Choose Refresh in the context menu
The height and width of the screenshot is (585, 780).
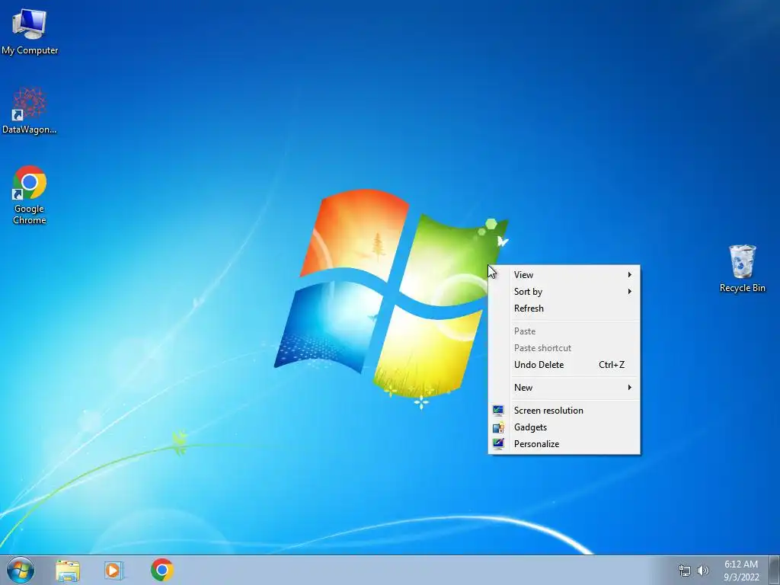coord(564,308)
